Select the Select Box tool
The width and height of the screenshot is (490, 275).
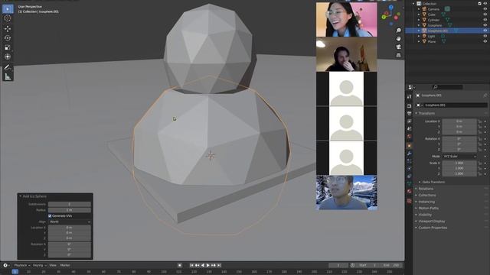pos(8,8)
